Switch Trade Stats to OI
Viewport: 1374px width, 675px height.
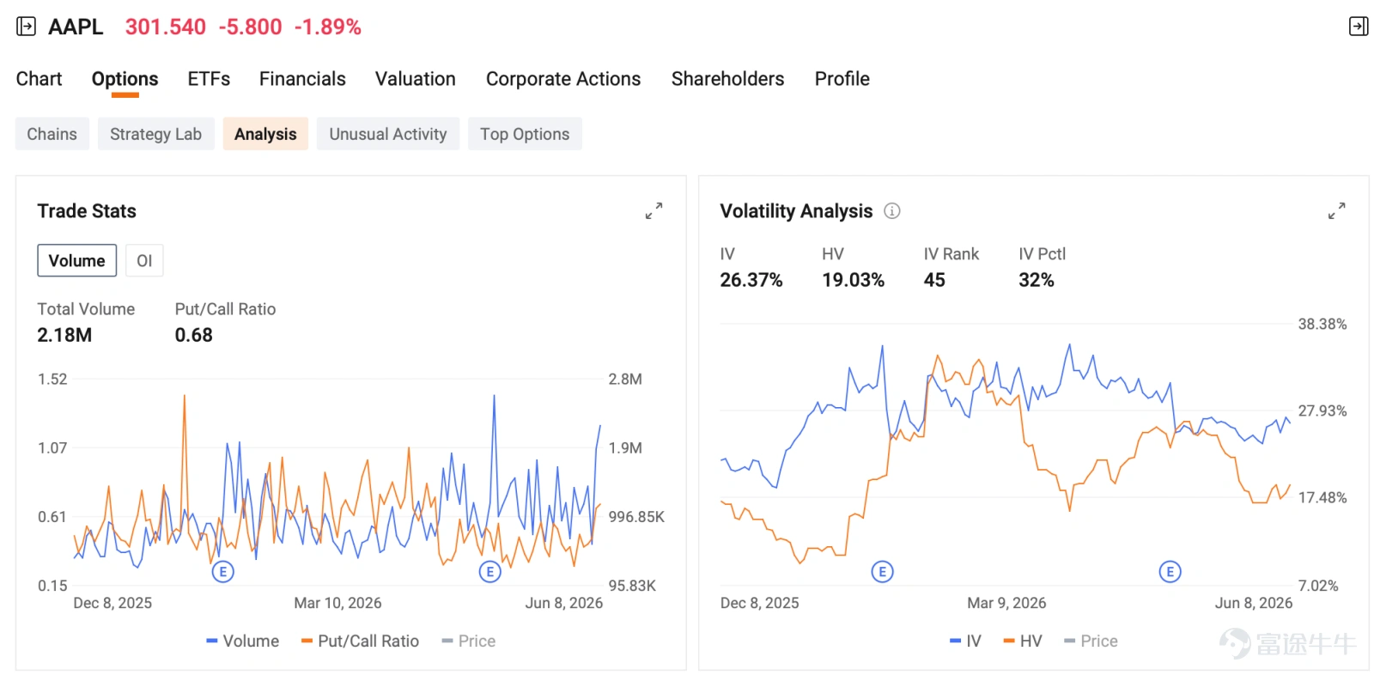point(144,260)
